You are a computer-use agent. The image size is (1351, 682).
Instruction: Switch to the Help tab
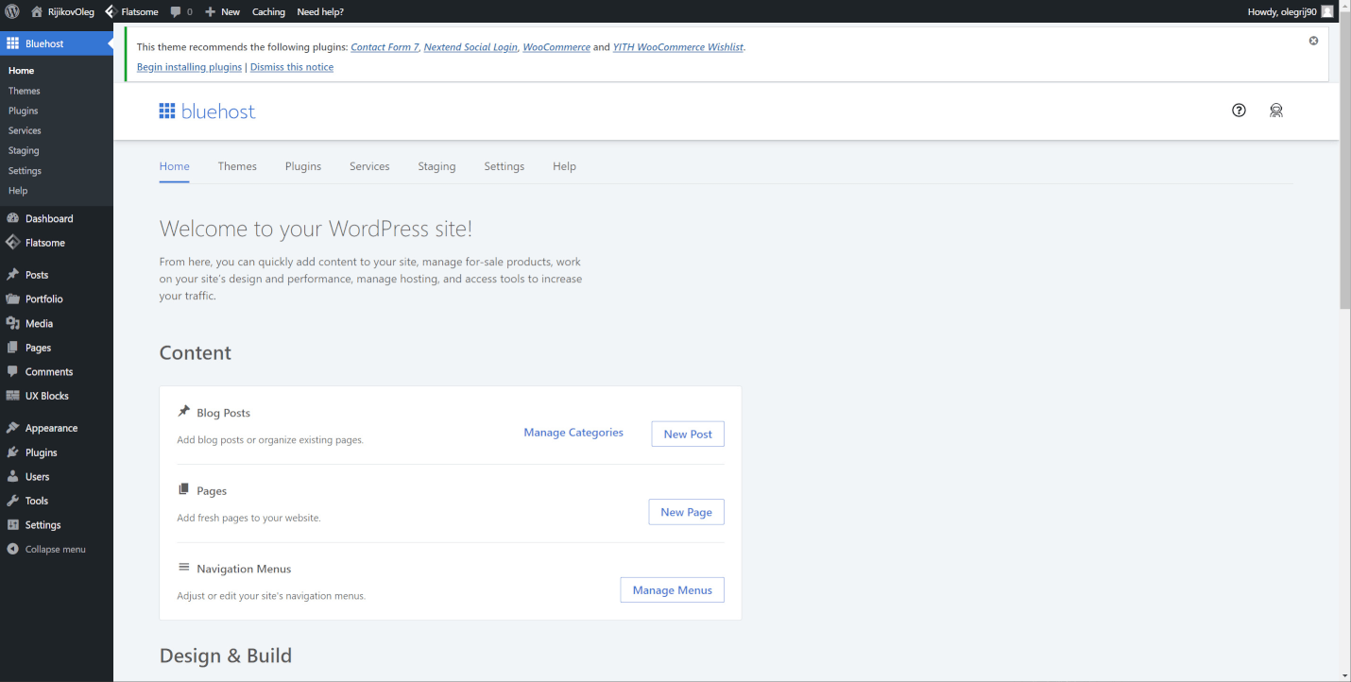click(x=564, y=166)
